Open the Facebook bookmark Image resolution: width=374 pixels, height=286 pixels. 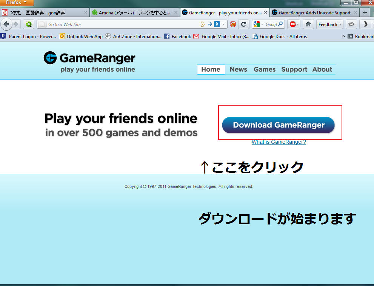pyautogui.click(x=177, y=37)
